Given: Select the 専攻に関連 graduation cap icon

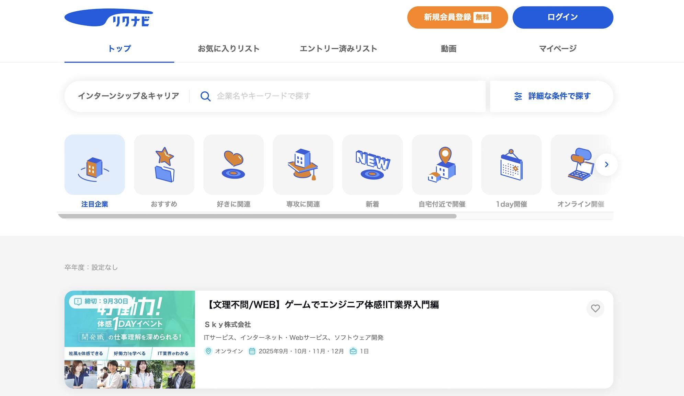Looking at the screenshot, I should click(303, 165).
